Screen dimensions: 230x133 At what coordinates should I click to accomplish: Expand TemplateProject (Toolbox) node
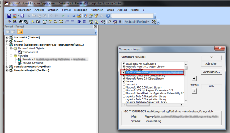pyautogui.click(x=7, y=70)
